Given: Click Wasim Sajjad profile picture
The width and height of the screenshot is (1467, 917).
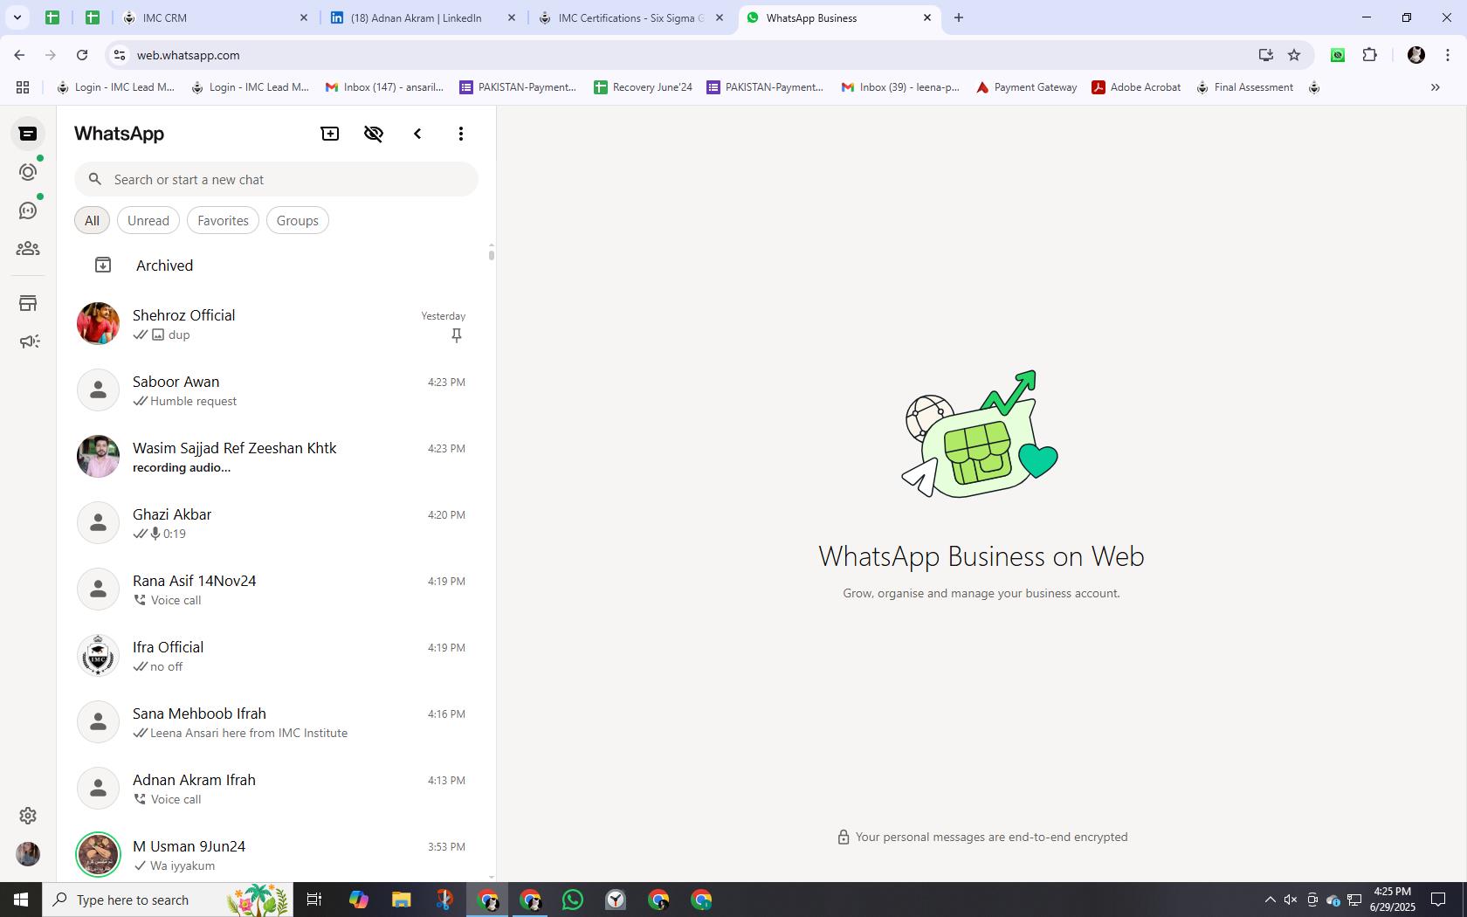Looking at the screenshot, I should point(98,457).
